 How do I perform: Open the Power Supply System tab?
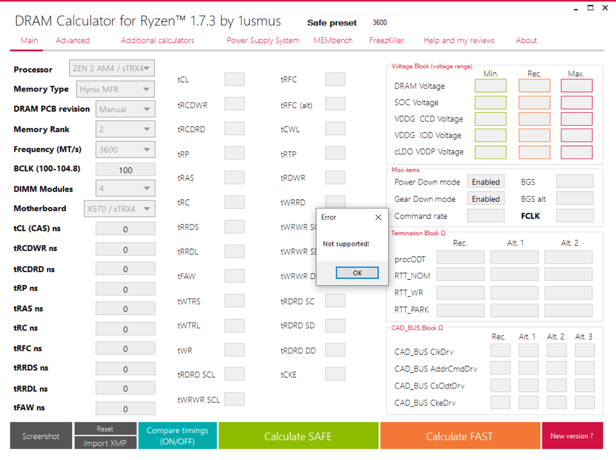(x=263, y=40)
